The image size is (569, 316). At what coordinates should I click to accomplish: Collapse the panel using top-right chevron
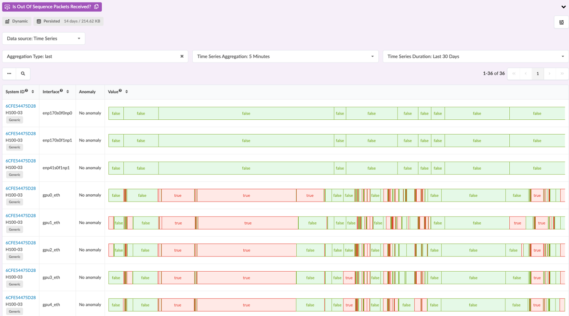point(563,7)
